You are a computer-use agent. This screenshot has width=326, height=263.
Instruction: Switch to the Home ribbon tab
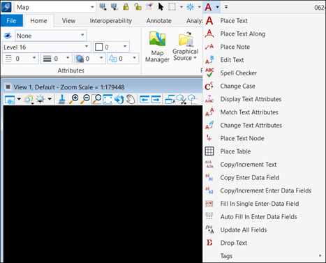click(x=38, y=21)
